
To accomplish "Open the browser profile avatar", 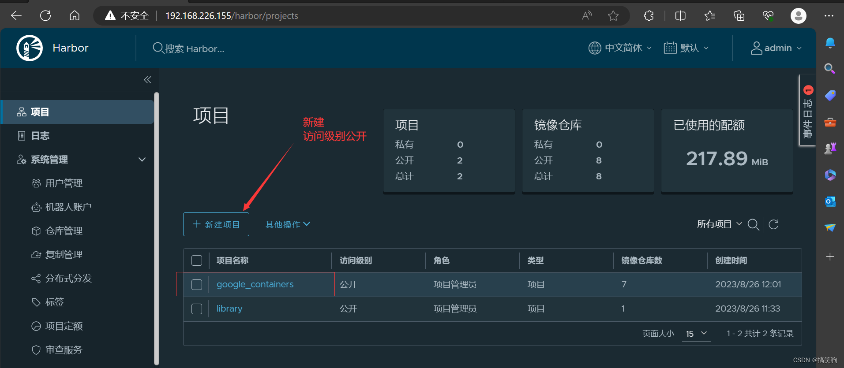I will pos(798,16).
